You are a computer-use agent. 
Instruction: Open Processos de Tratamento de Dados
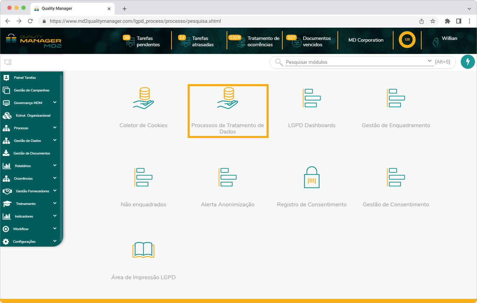[228, 111]
